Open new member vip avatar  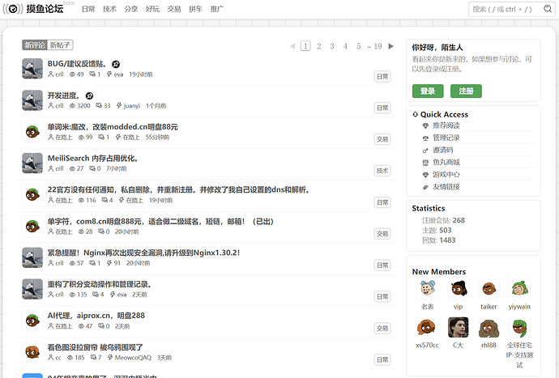(x=458, y=289)
